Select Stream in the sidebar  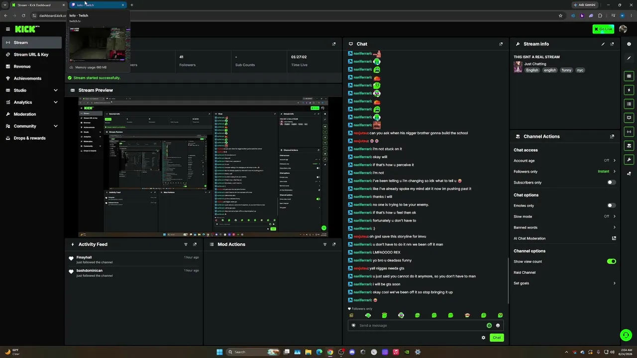(x=32, y=43)
